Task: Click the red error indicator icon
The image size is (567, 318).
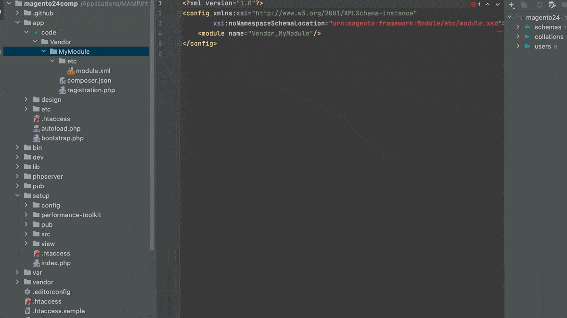Action: pyautogui.click(x=474, y=4)
